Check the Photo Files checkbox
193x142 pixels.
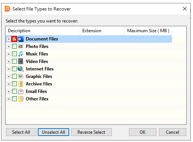point(14,46)
